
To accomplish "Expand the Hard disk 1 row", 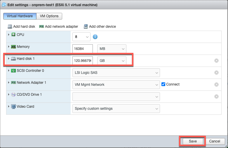I will (8, 59).
